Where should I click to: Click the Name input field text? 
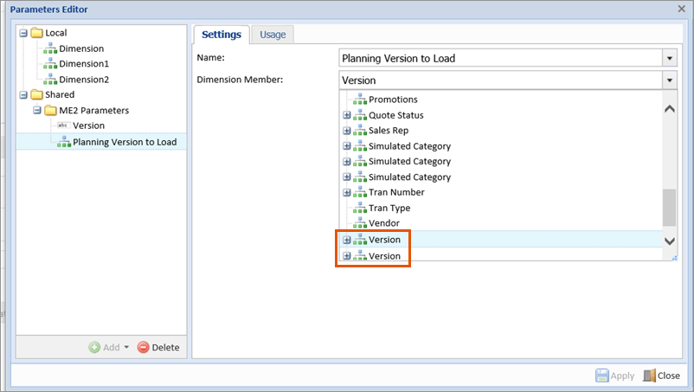click(x=398, y=58)
